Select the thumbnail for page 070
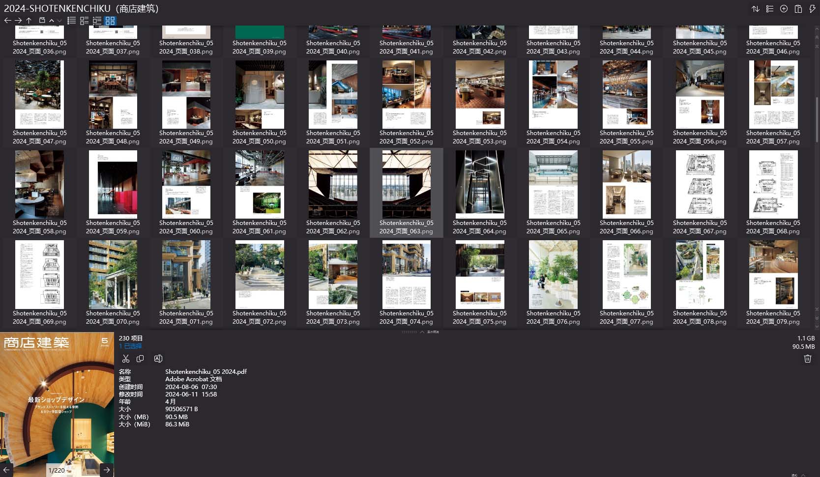820x477 pixels. tap(113, 275)
